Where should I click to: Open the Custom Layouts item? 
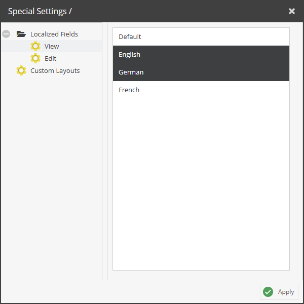pyautogui.click(x=55, y=71)
